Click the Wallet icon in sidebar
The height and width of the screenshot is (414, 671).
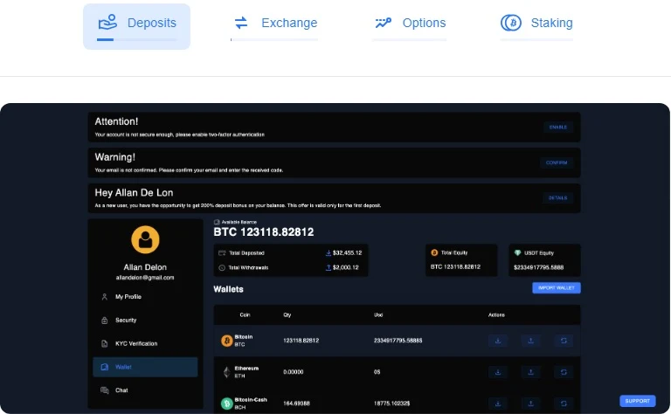(x=105, y=367)
